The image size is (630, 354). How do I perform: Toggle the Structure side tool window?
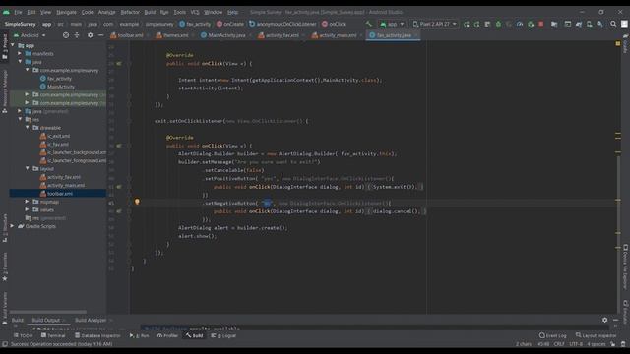(4, 228)
